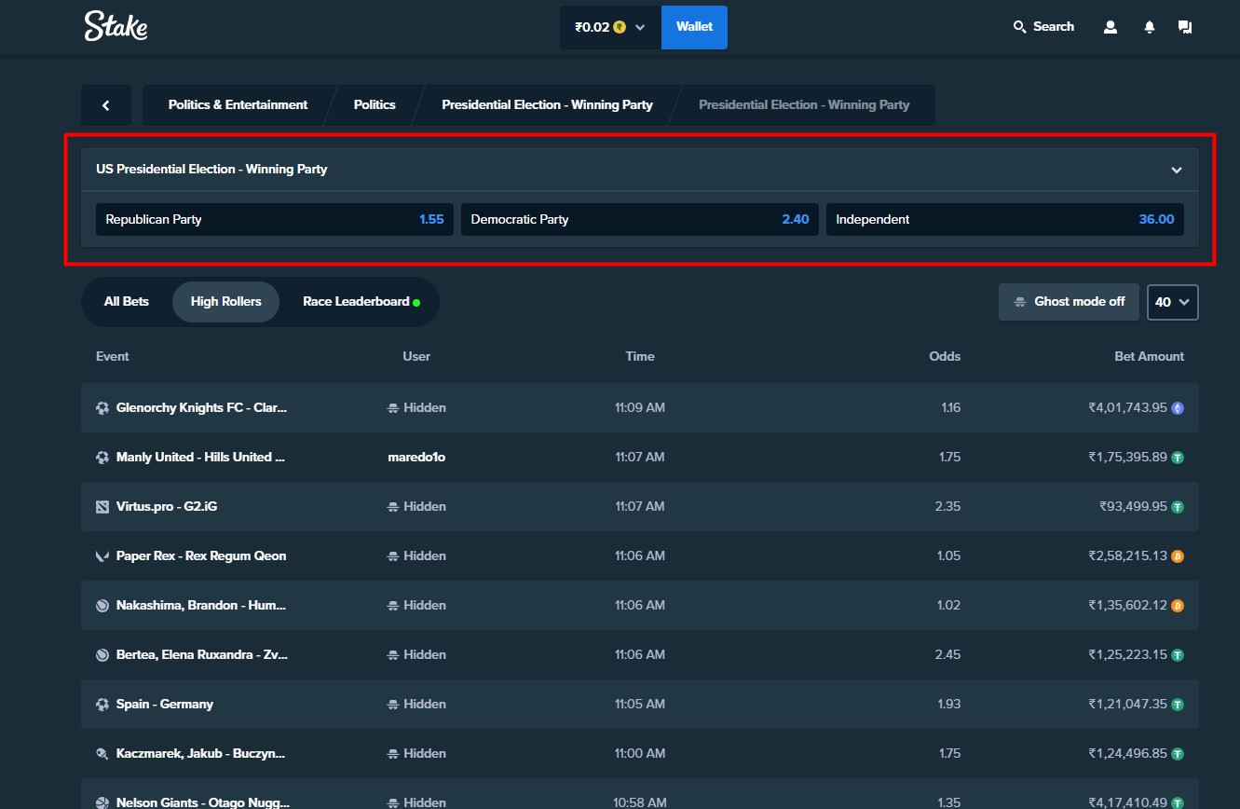This screenshot has height=809, width=1240.
Task: Open the user profile icon
Action: 1110,27
